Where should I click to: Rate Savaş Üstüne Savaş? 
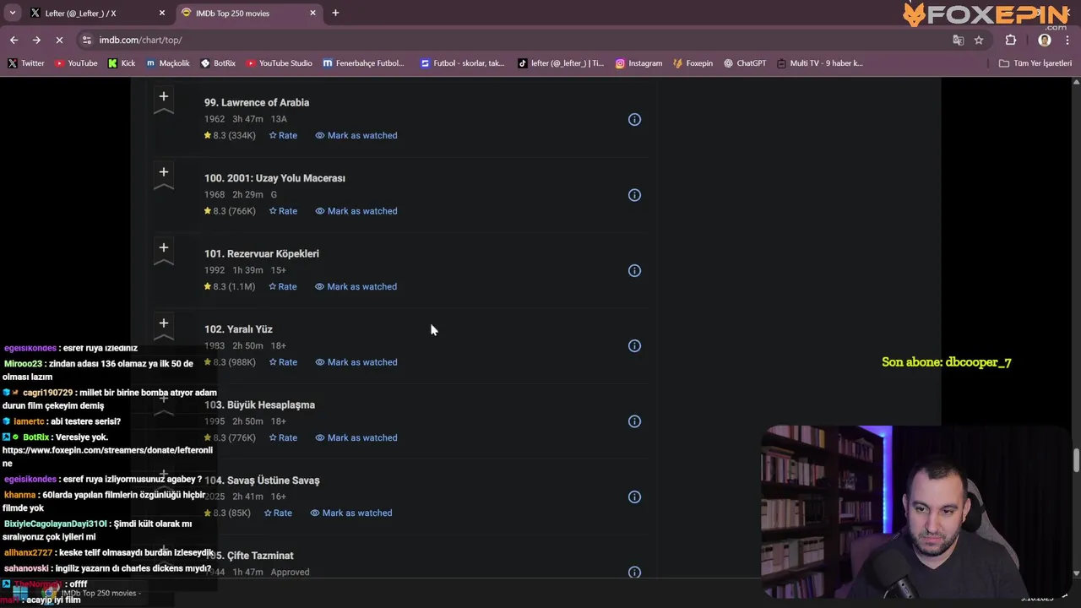[x=278, y=513]
